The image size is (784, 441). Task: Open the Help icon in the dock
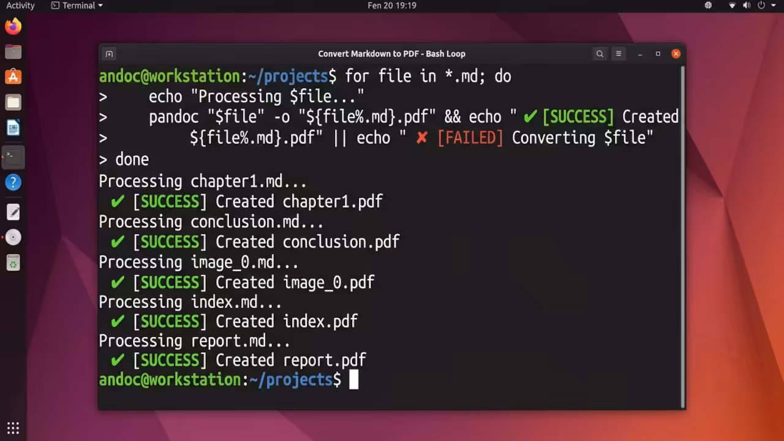(x=13, y=182)
